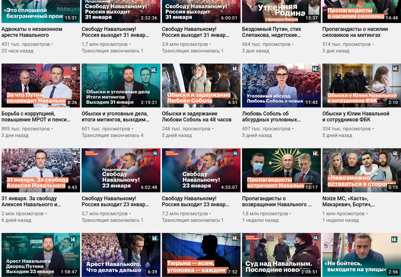Open the 'Обыски у Юлии Навальной' 2:10 thumbnail
Viewport: 401px width, 277px height.
pos(362,85)
